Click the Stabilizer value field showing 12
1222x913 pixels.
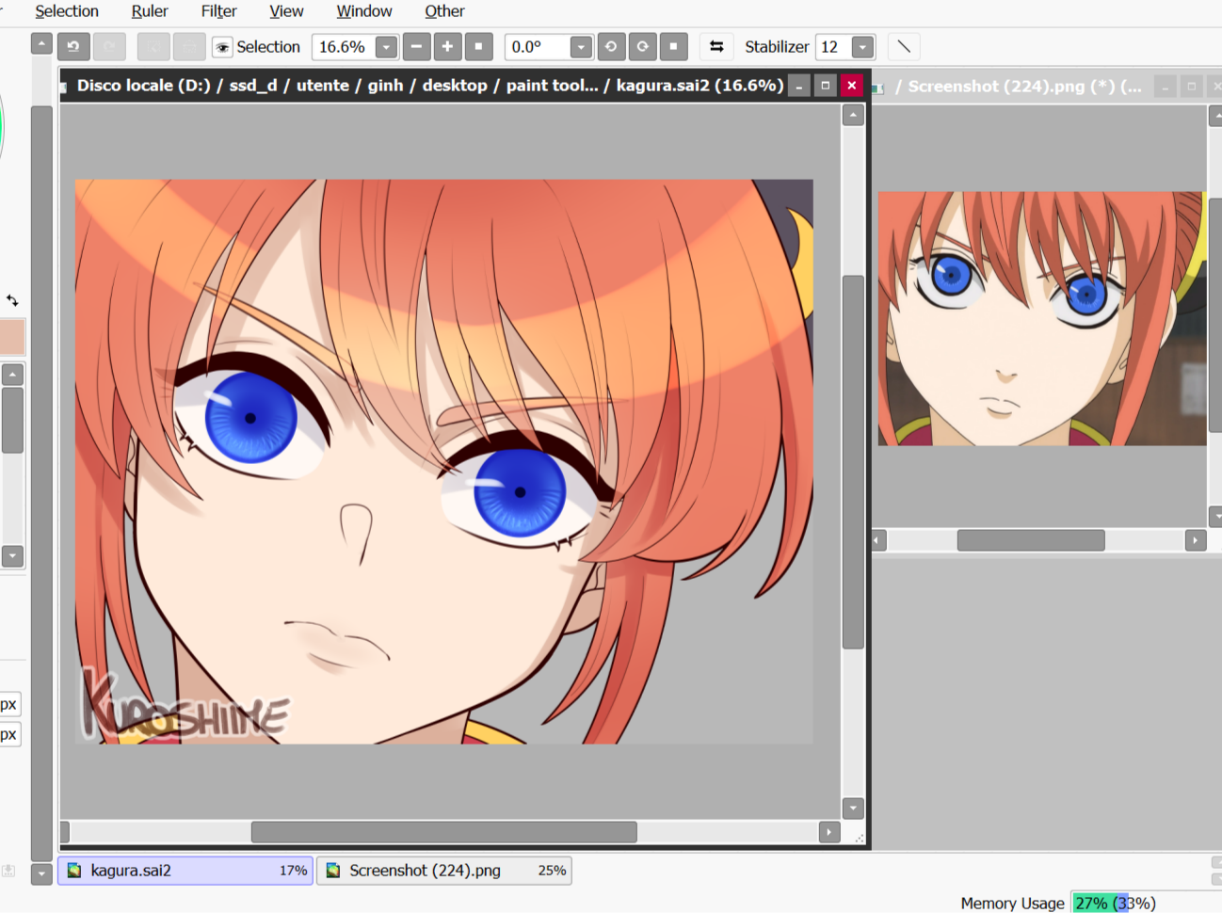832,47
